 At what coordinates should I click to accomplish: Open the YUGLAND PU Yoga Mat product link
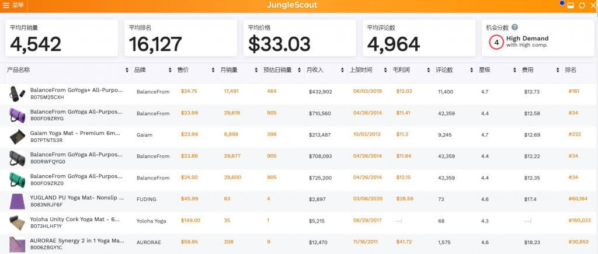click(77, 198)
